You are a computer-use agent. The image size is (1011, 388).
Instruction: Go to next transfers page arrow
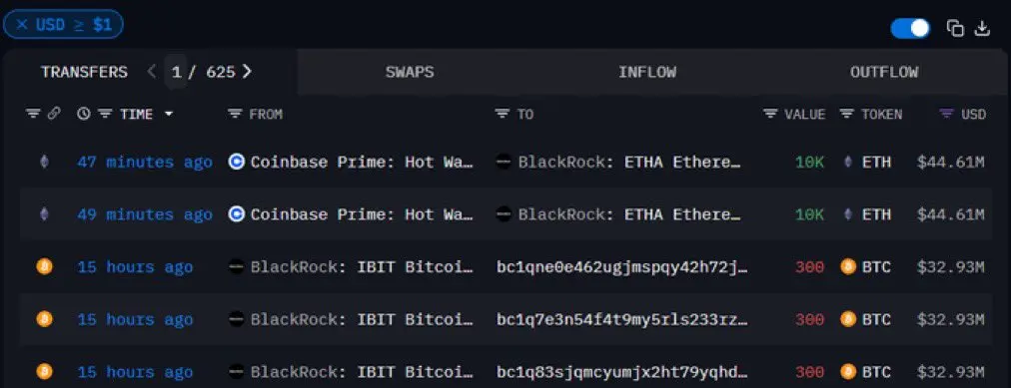pyautogui.click(x=247, y=72)
